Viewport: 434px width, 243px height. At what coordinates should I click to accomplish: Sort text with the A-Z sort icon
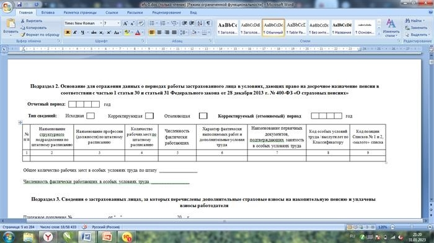coord(200,23)
